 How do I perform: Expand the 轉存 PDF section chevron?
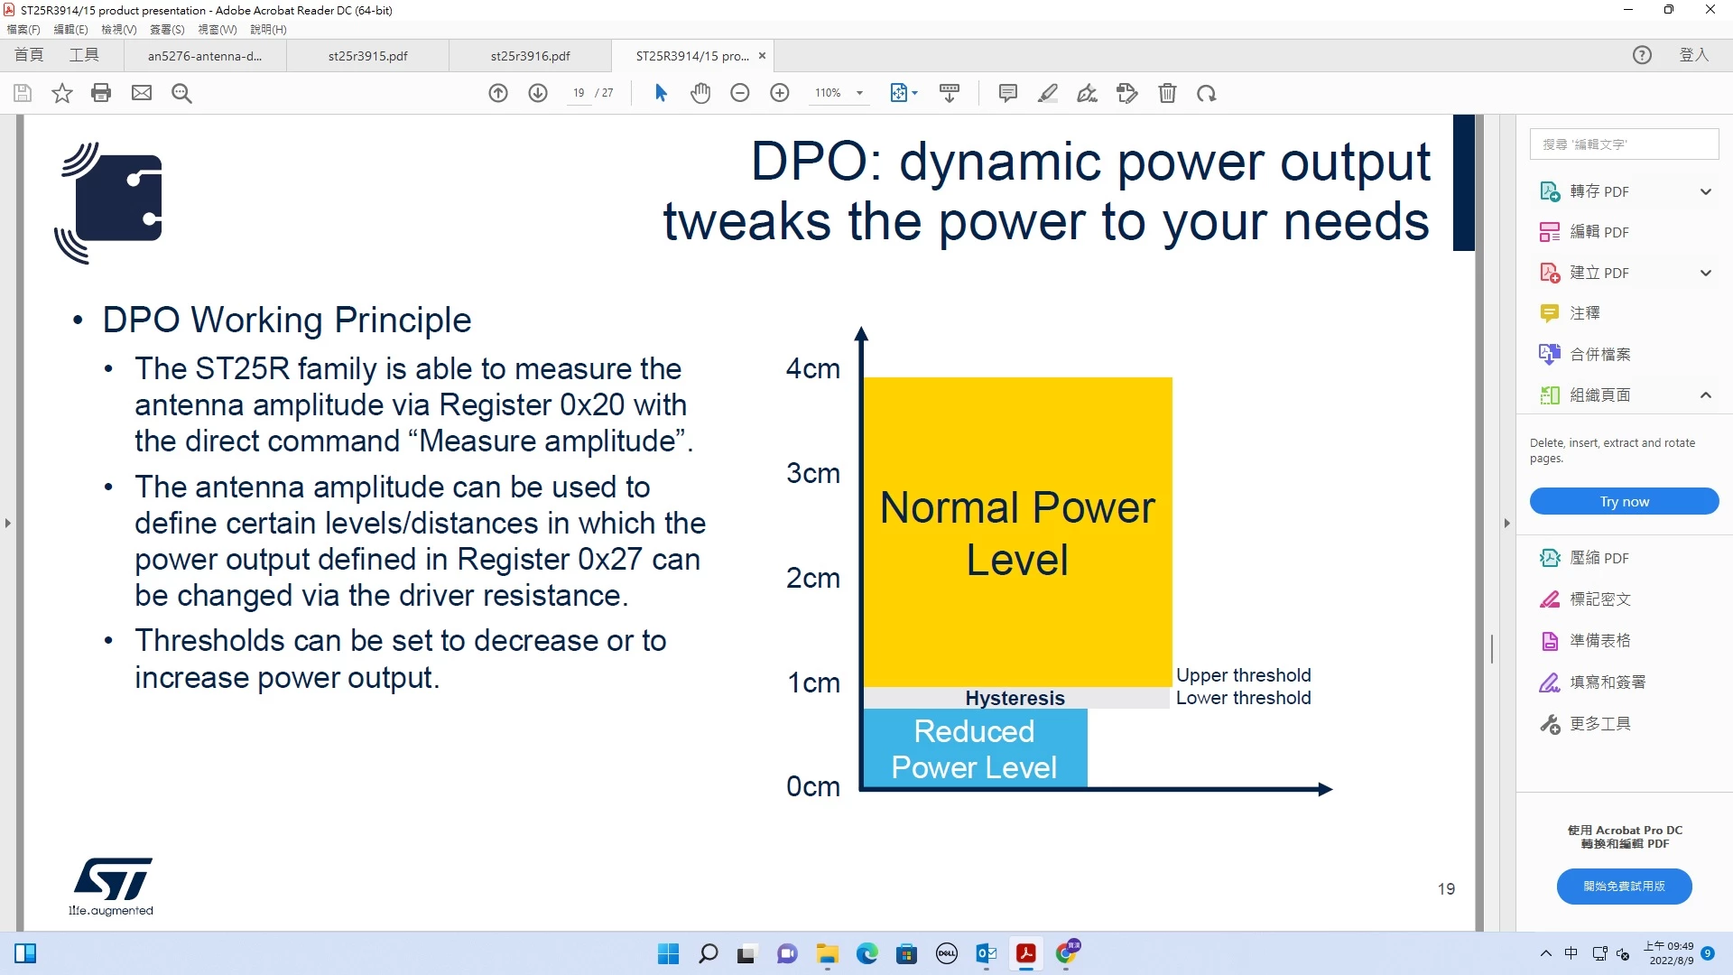tap(1705, 191)
